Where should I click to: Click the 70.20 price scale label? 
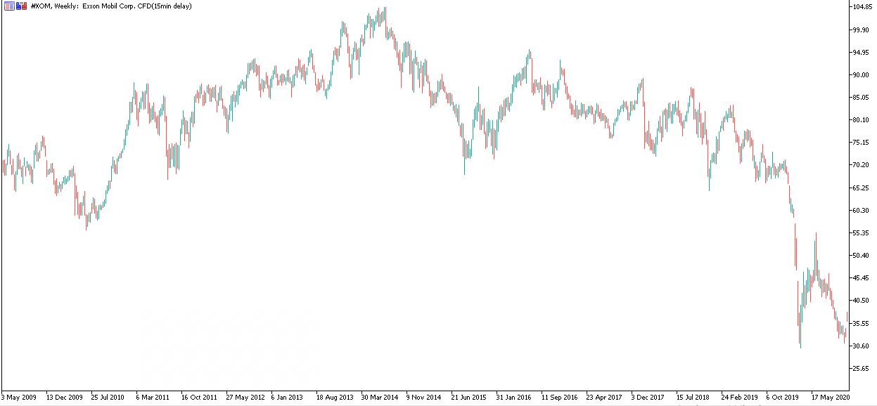click(x=863, y=165)
